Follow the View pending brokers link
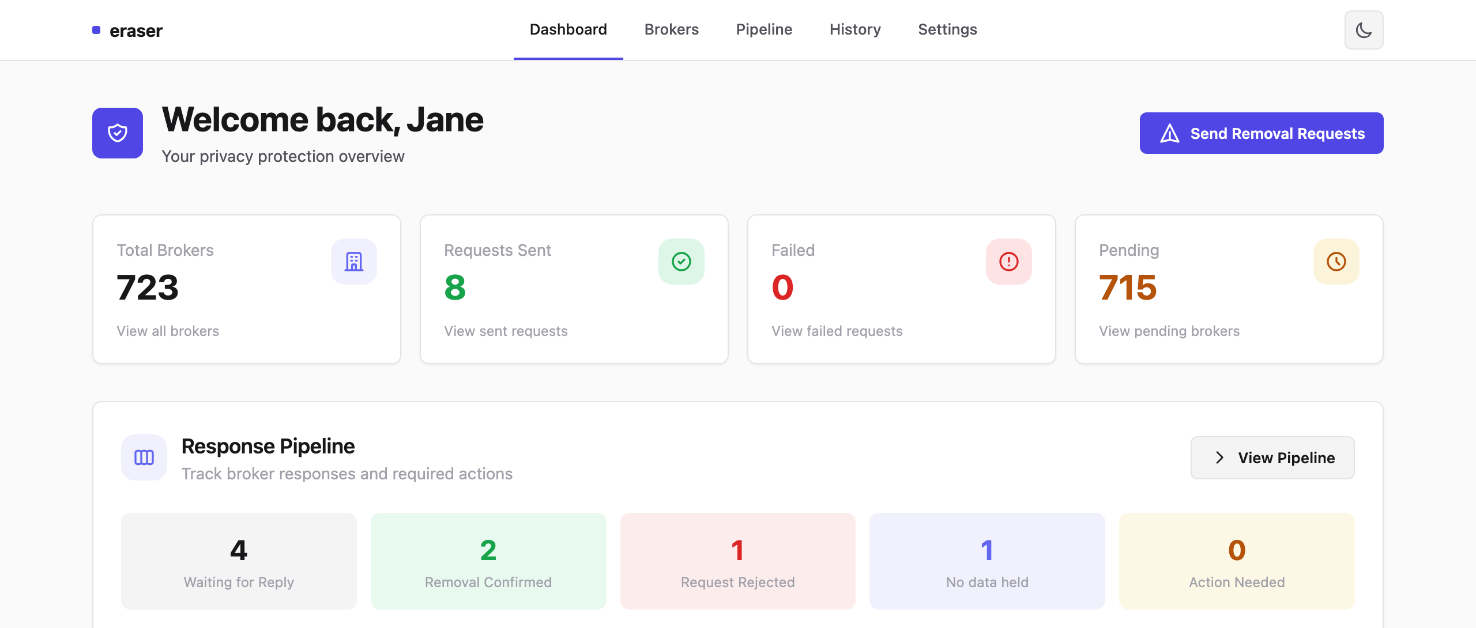The width and height of the screenshot is (1476, 628). [1169, 331]
